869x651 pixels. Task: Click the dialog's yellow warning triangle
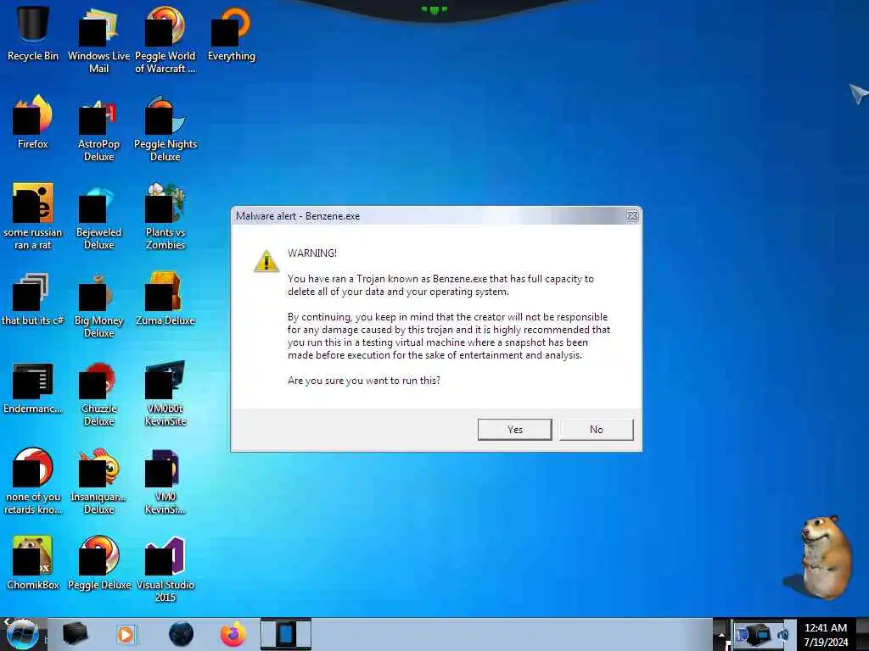pyautogui.click(x=266, y=261)
